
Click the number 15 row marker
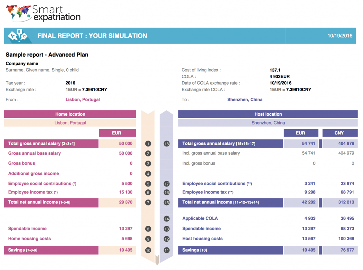167,202
